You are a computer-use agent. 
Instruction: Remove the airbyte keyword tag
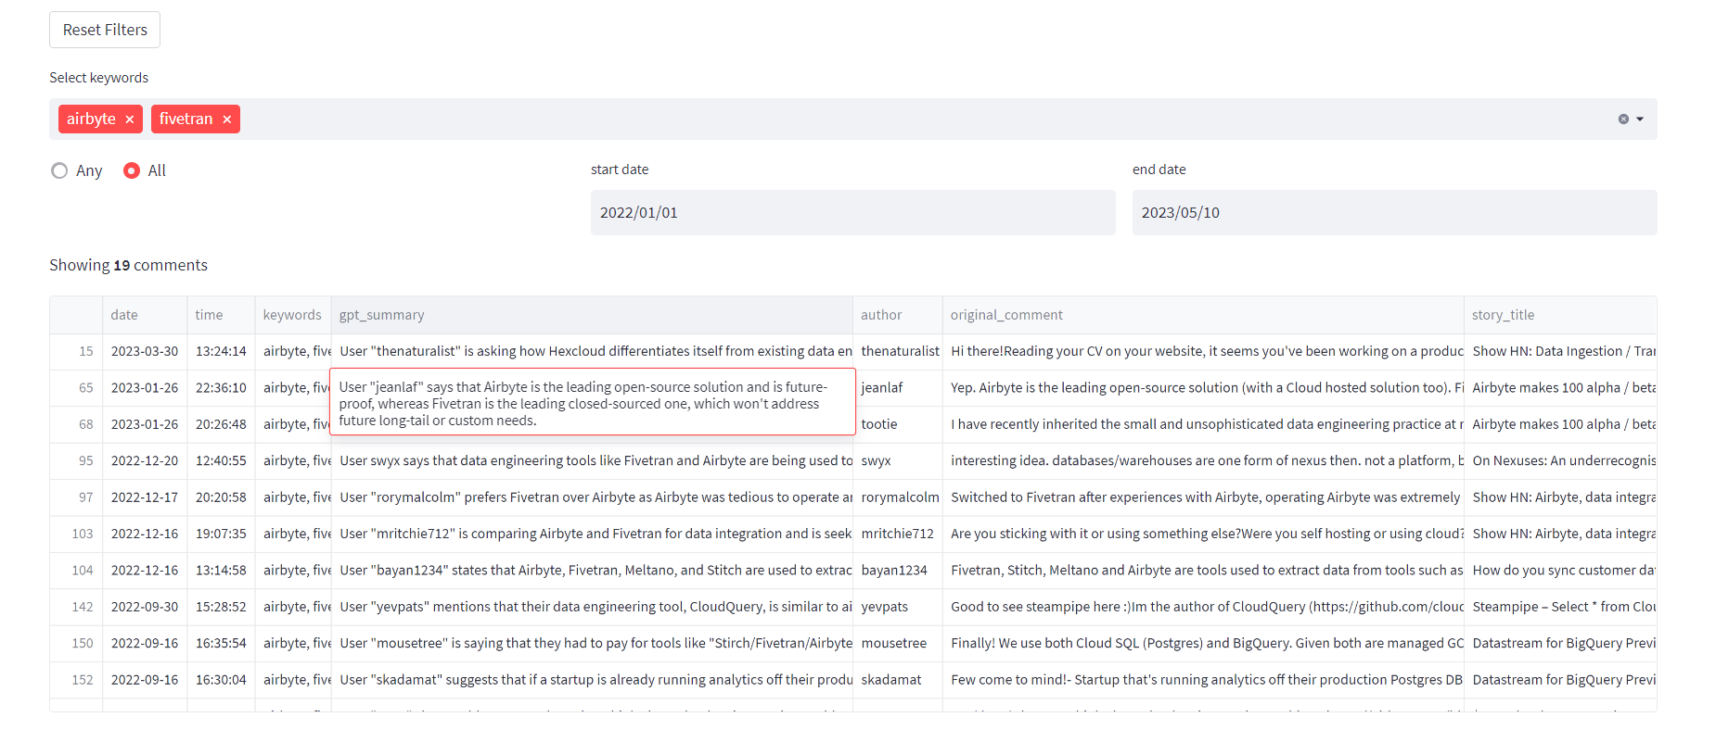tap(130, 119)
